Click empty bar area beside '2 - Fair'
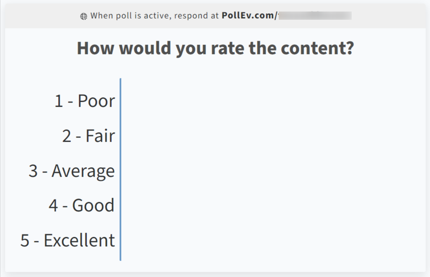430x277 pixels. click(x=268, y=136)
